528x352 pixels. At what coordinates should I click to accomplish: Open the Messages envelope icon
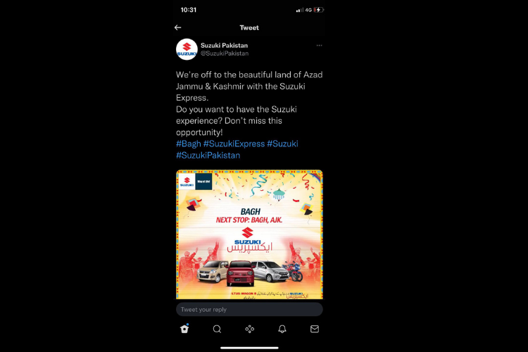[315, 329]
